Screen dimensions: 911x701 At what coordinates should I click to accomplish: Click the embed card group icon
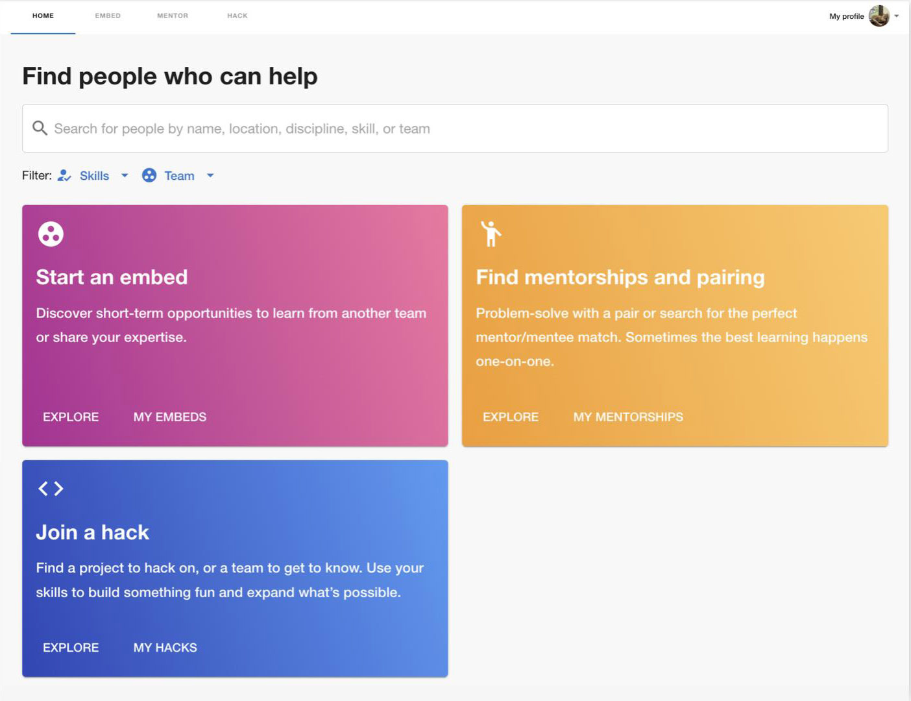tap(51, 234)
